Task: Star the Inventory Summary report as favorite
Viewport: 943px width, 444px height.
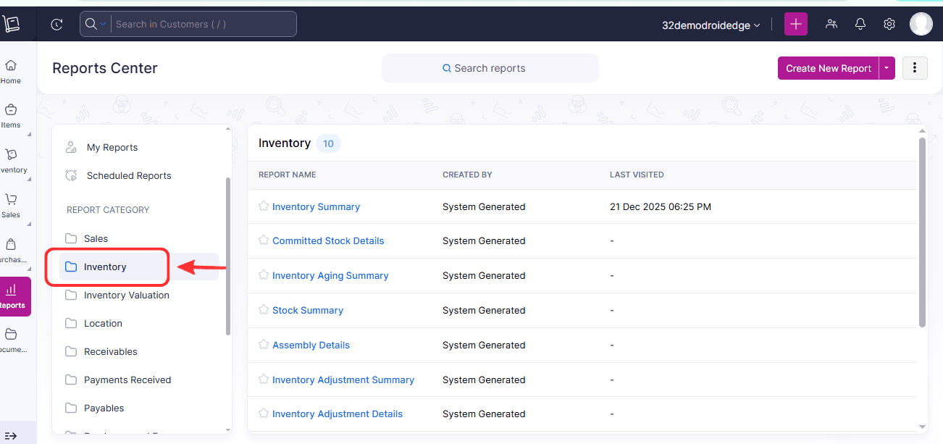Action: (264, 206)
